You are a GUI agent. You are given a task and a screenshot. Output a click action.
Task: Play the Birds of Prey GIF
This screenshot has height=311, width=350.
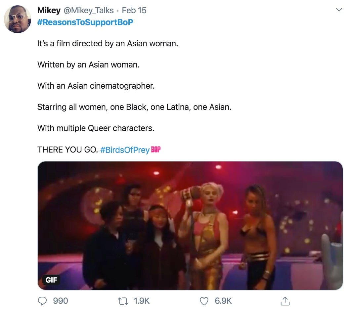click(x=190, y=226)
